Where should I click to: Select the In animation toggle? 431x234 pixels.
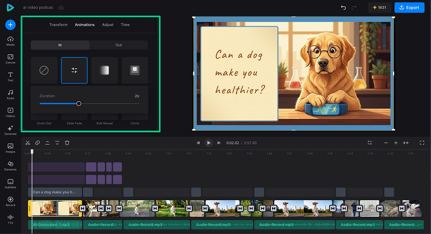pos(60,45)
